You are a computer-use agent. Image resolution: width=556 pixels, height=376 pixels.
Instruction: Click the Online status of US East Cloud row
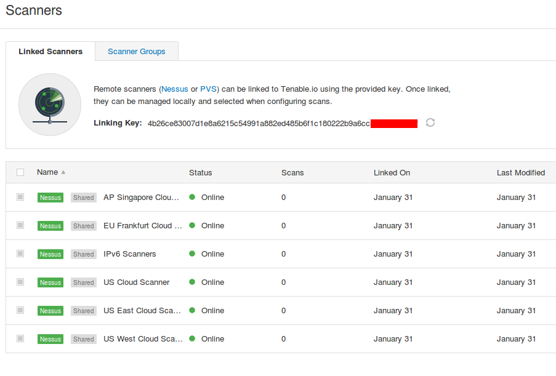point(213,311)
